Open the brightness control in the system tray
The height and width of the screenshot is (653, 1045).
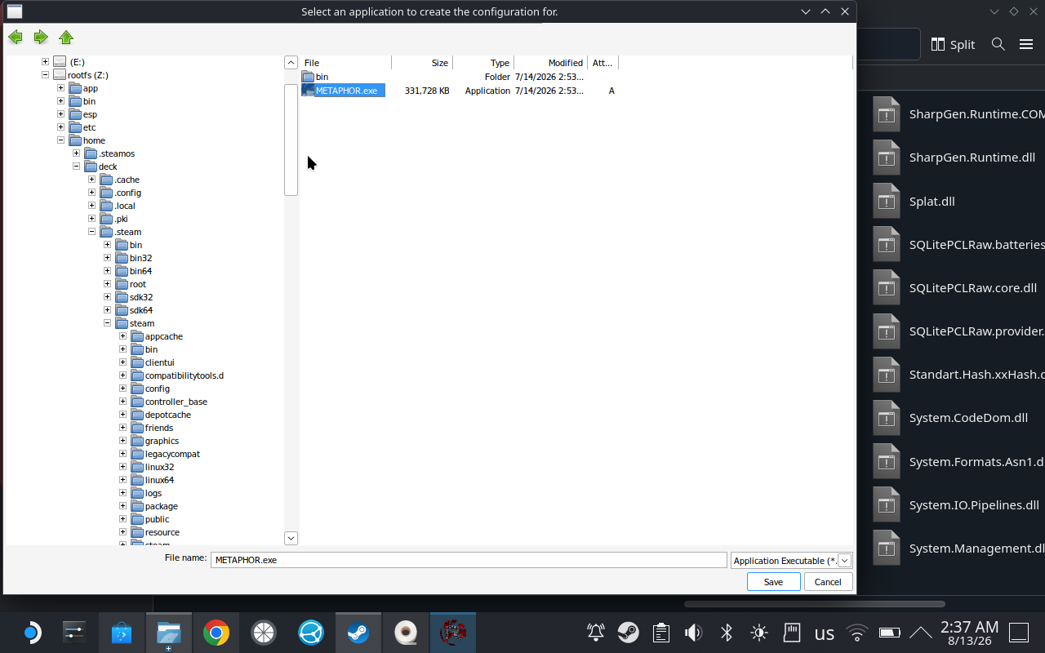[x=759, y=633]
